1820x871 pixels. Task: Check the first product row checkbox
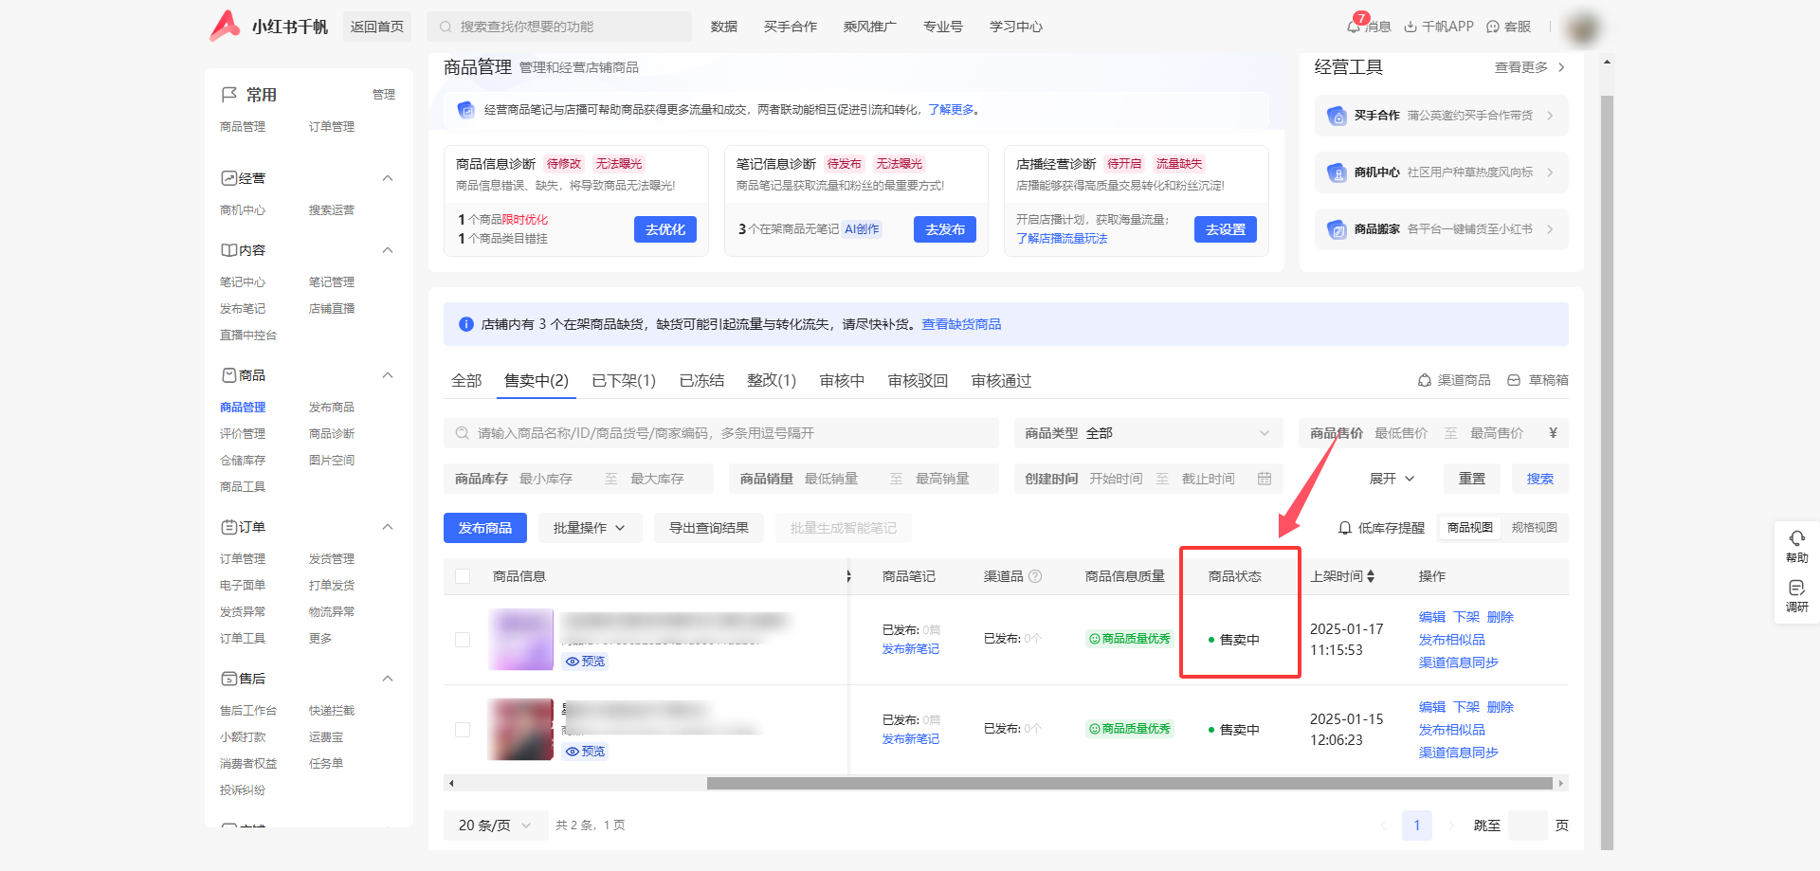coord(463,640)
